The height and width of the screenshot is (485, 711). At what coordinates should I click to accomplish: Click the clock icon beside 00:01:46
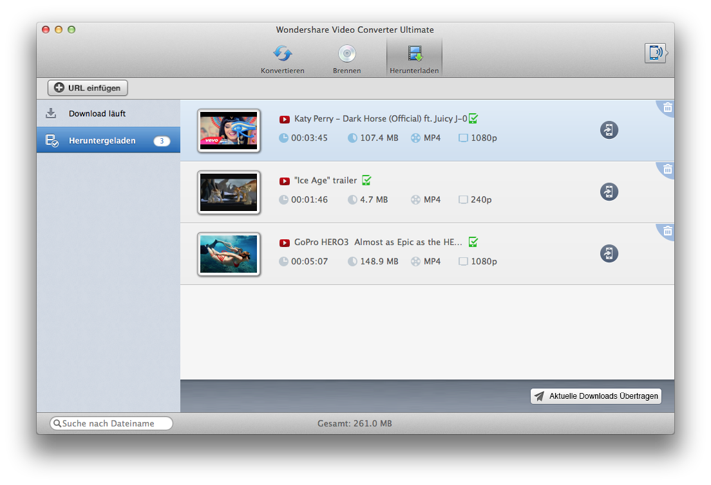pos(283,199)
